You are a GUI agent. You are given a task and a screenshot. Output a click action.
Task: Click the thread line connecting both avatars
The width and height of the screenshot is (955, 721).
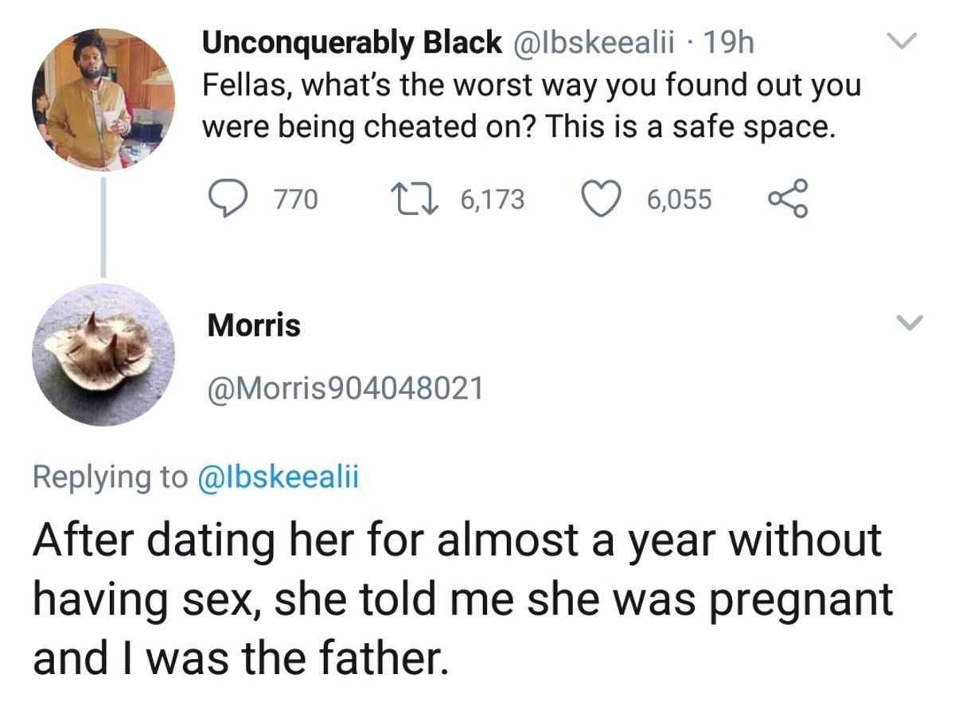(x=103, y=227)
